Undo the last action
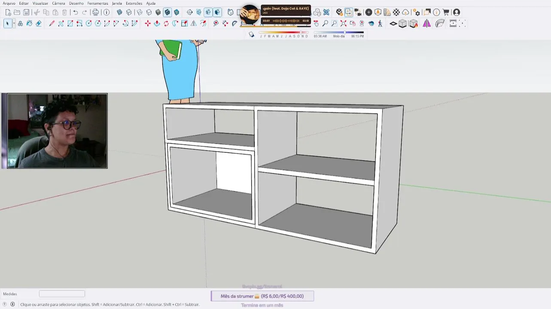 [76, 12]
